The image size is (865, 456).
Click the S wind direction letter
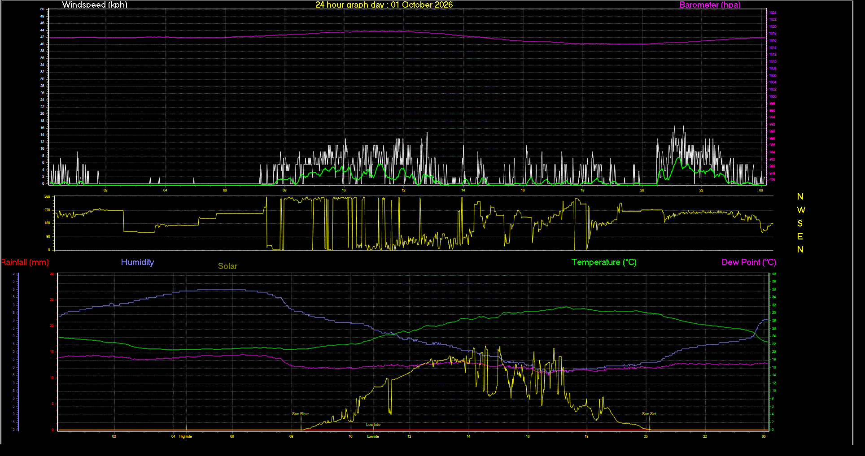coord(800,223)
